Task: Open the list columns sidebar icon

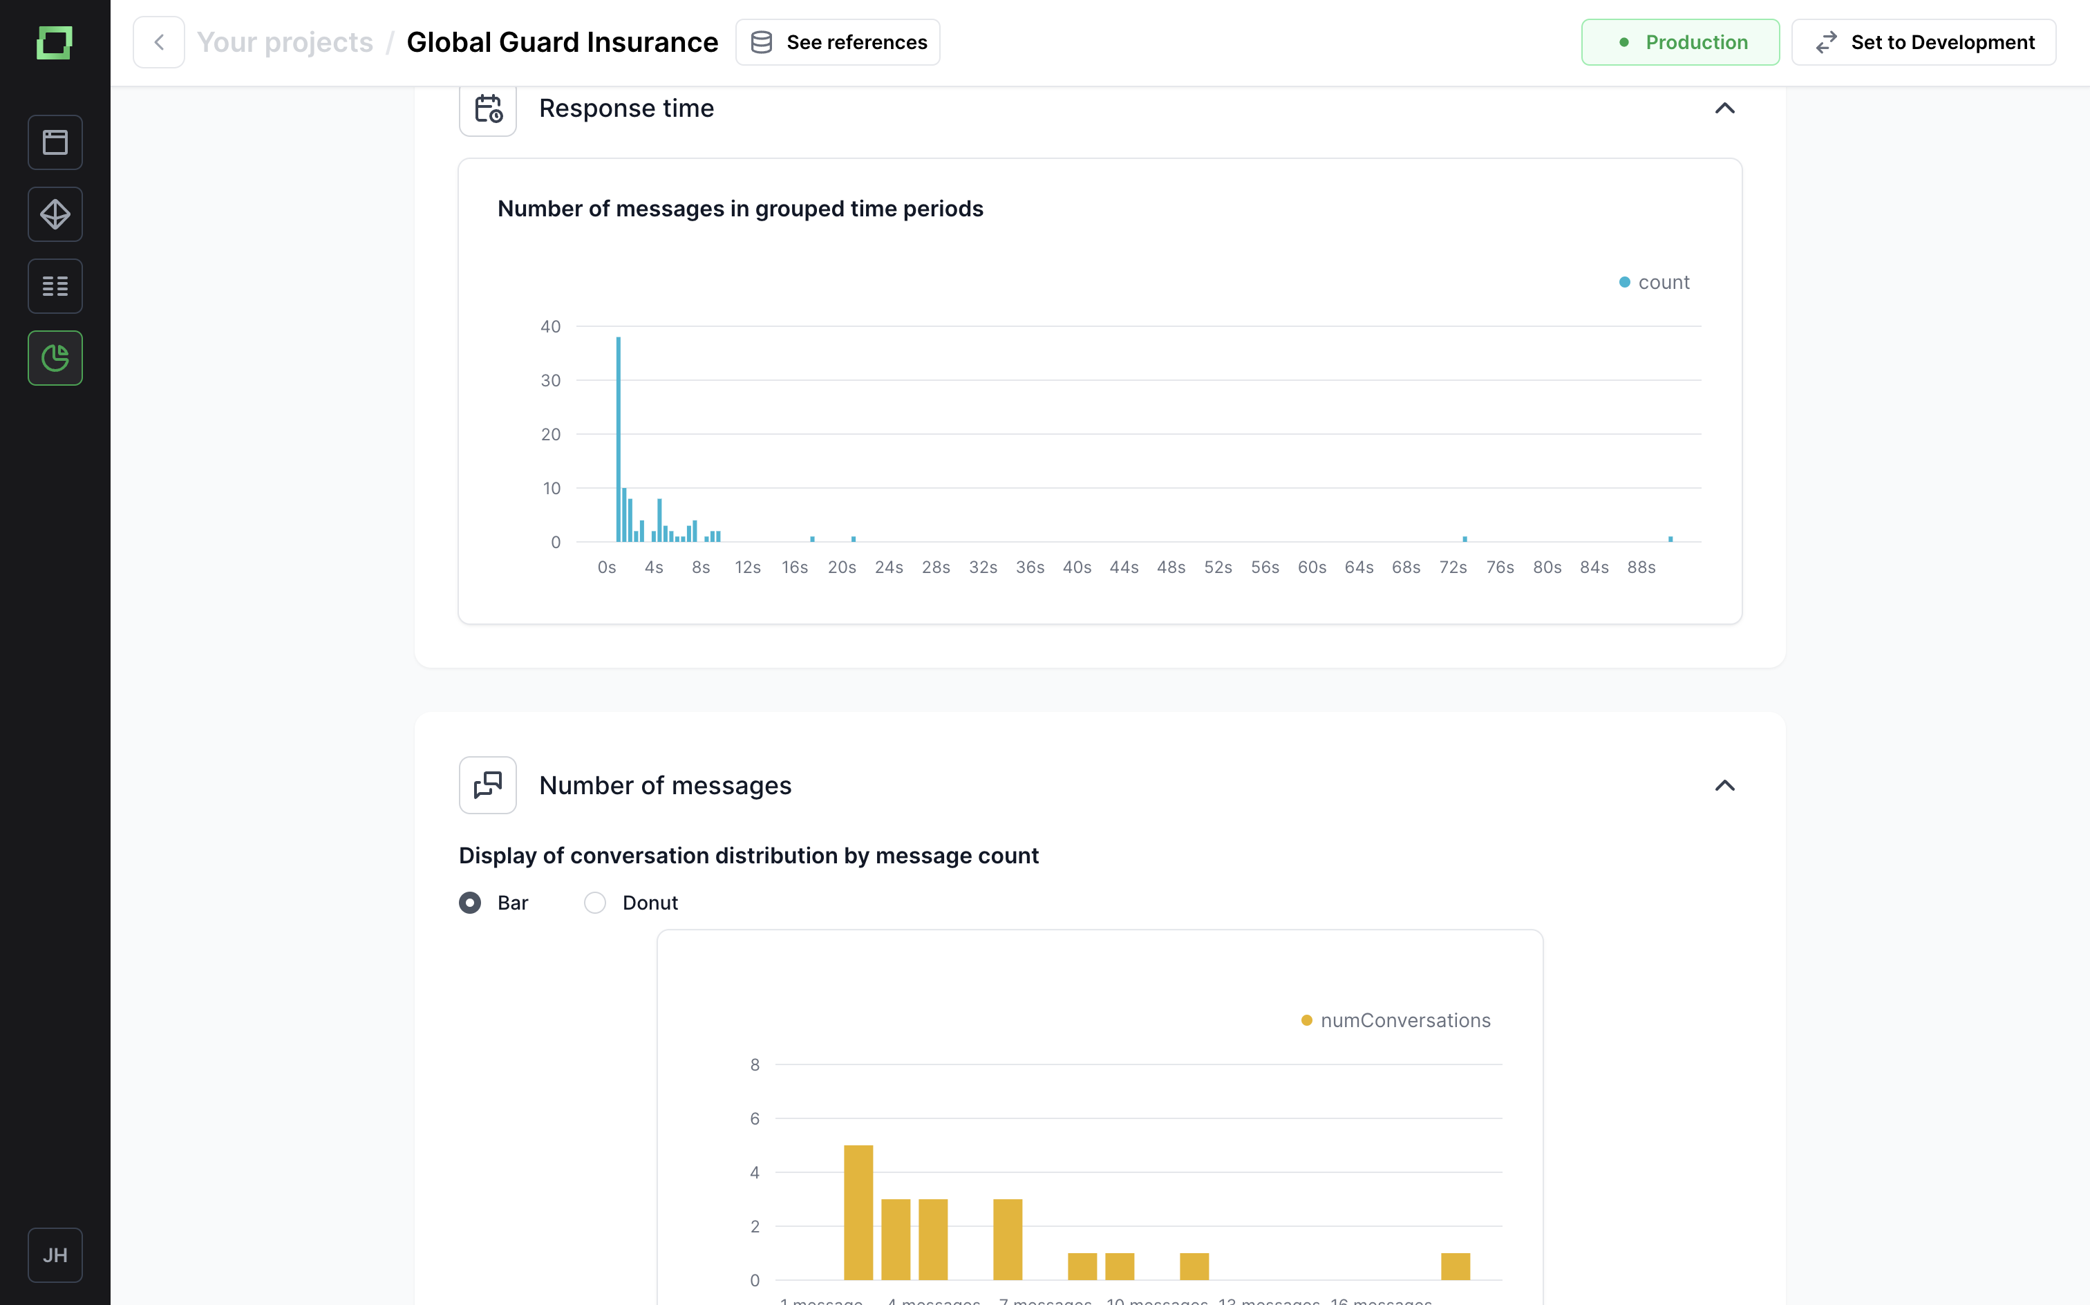Action: coord(55,285)
